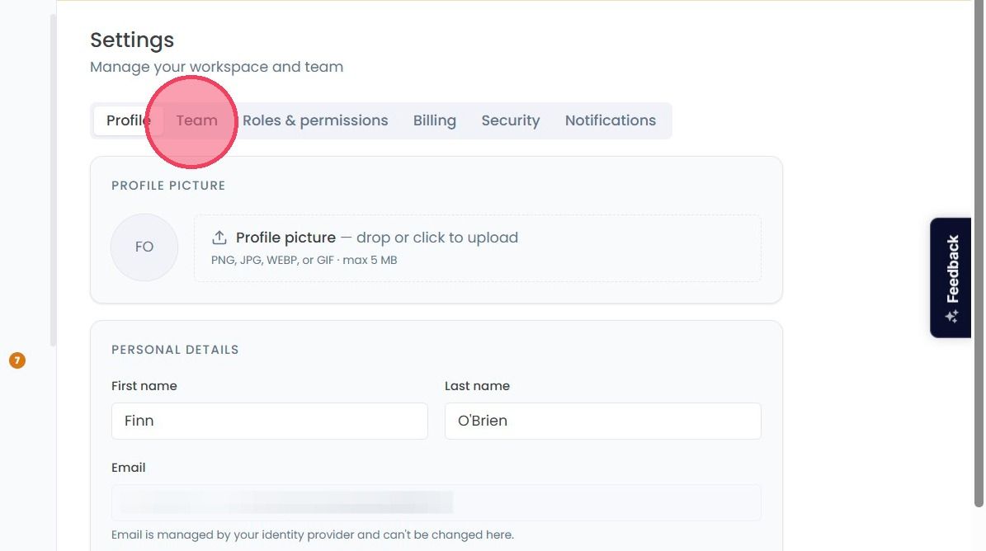
Task: Open the Feedback side panel button
Action: pos(951,278)
